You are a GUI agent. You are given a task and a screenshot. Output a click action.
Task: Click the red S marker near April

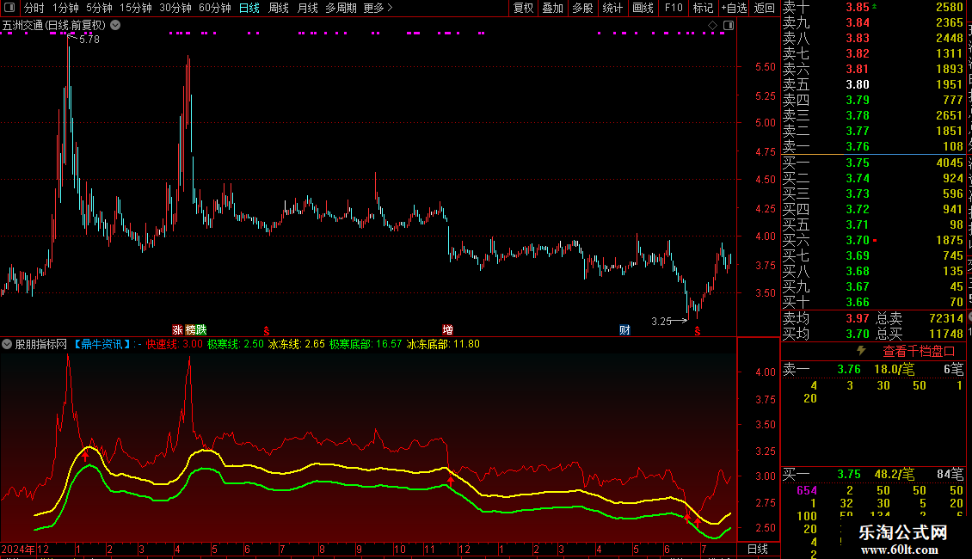pyautogui.click(x=267, y=331)
